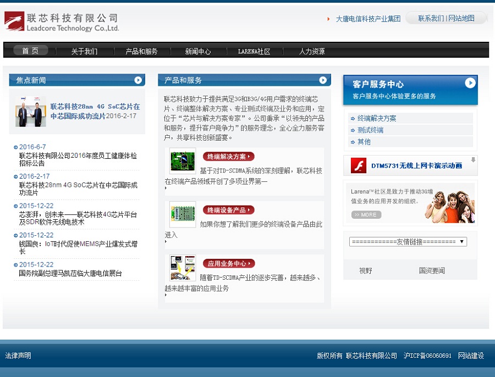Viewport: 495px width, 377px height.
Task: Click the gray MORE button in Larena banner
Action: pos(366,215)
